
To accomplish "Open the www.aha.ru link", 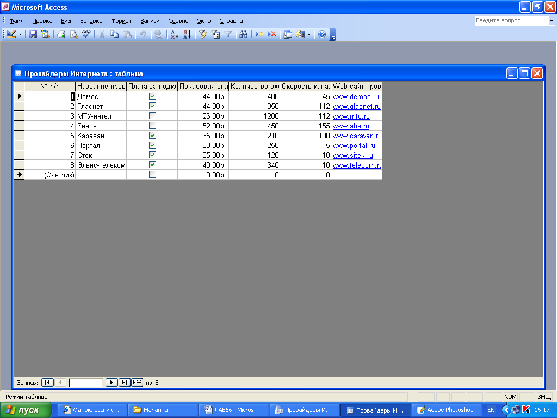I will (351, 126).
